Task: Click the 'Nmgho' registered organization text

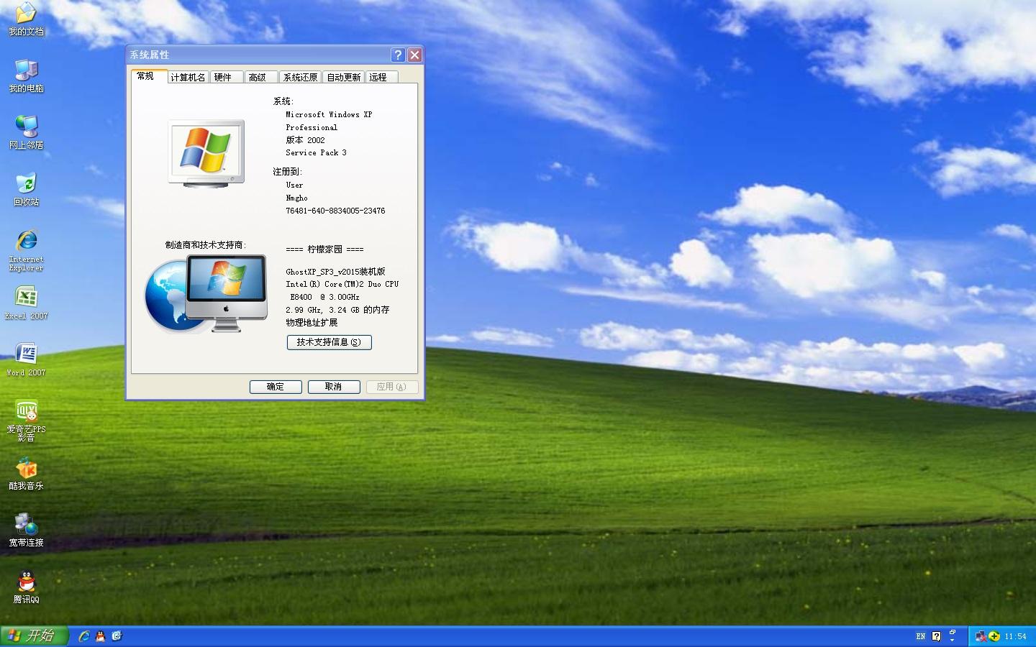Action: (296, 198)
